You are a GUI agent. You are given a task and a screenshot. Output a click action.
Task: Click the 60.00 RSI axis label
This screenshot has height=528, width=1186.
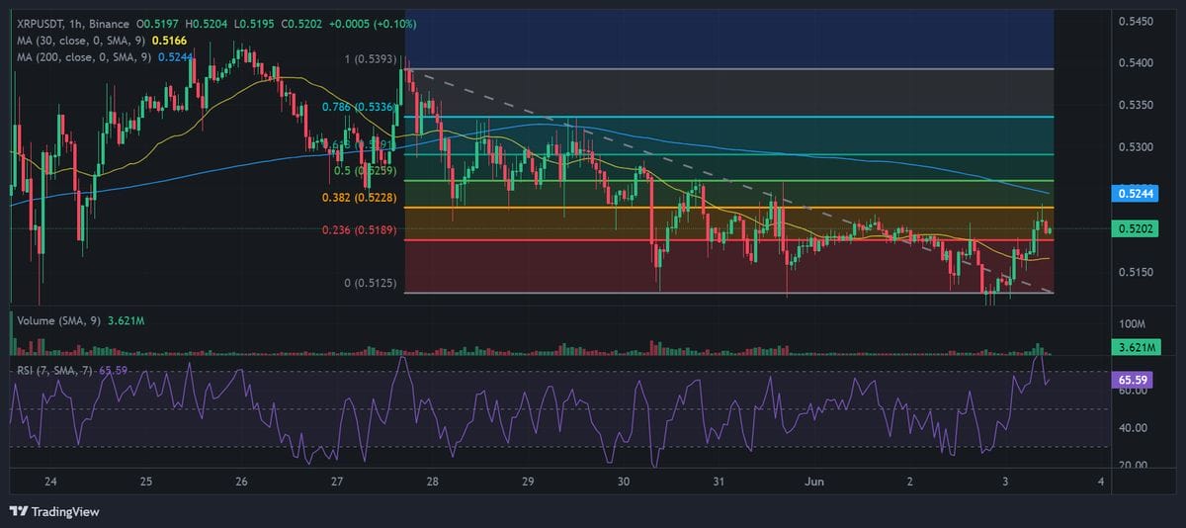pyautogui.click(x=1133, y=392)
